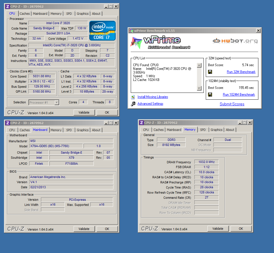Screen dimensions: 274x253
Task: Click the Level 3 cache 10 MBytes value
Action: [x=87, y=91]
